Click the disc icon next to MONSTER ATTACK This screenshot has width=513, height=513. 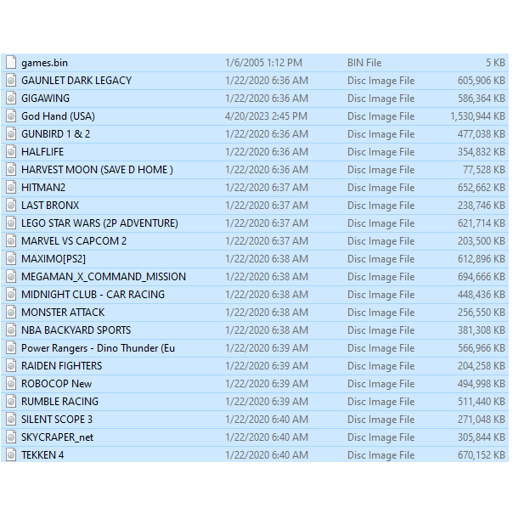click(x=11, y=313)
